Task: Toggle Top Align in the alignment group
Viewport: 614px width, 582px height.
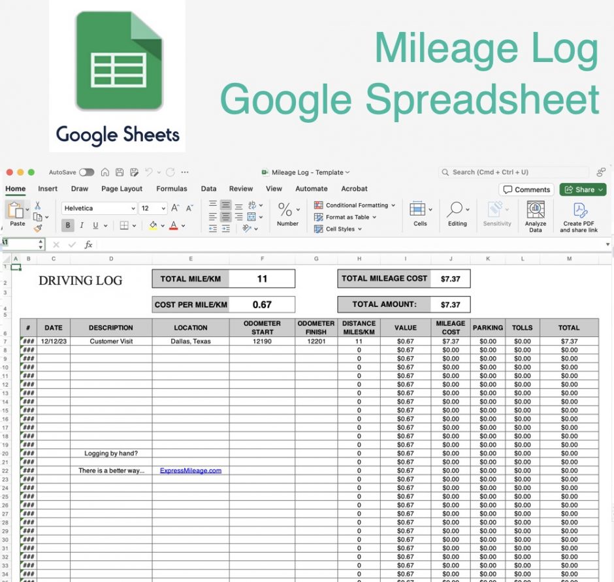Action: coord(213,205)
